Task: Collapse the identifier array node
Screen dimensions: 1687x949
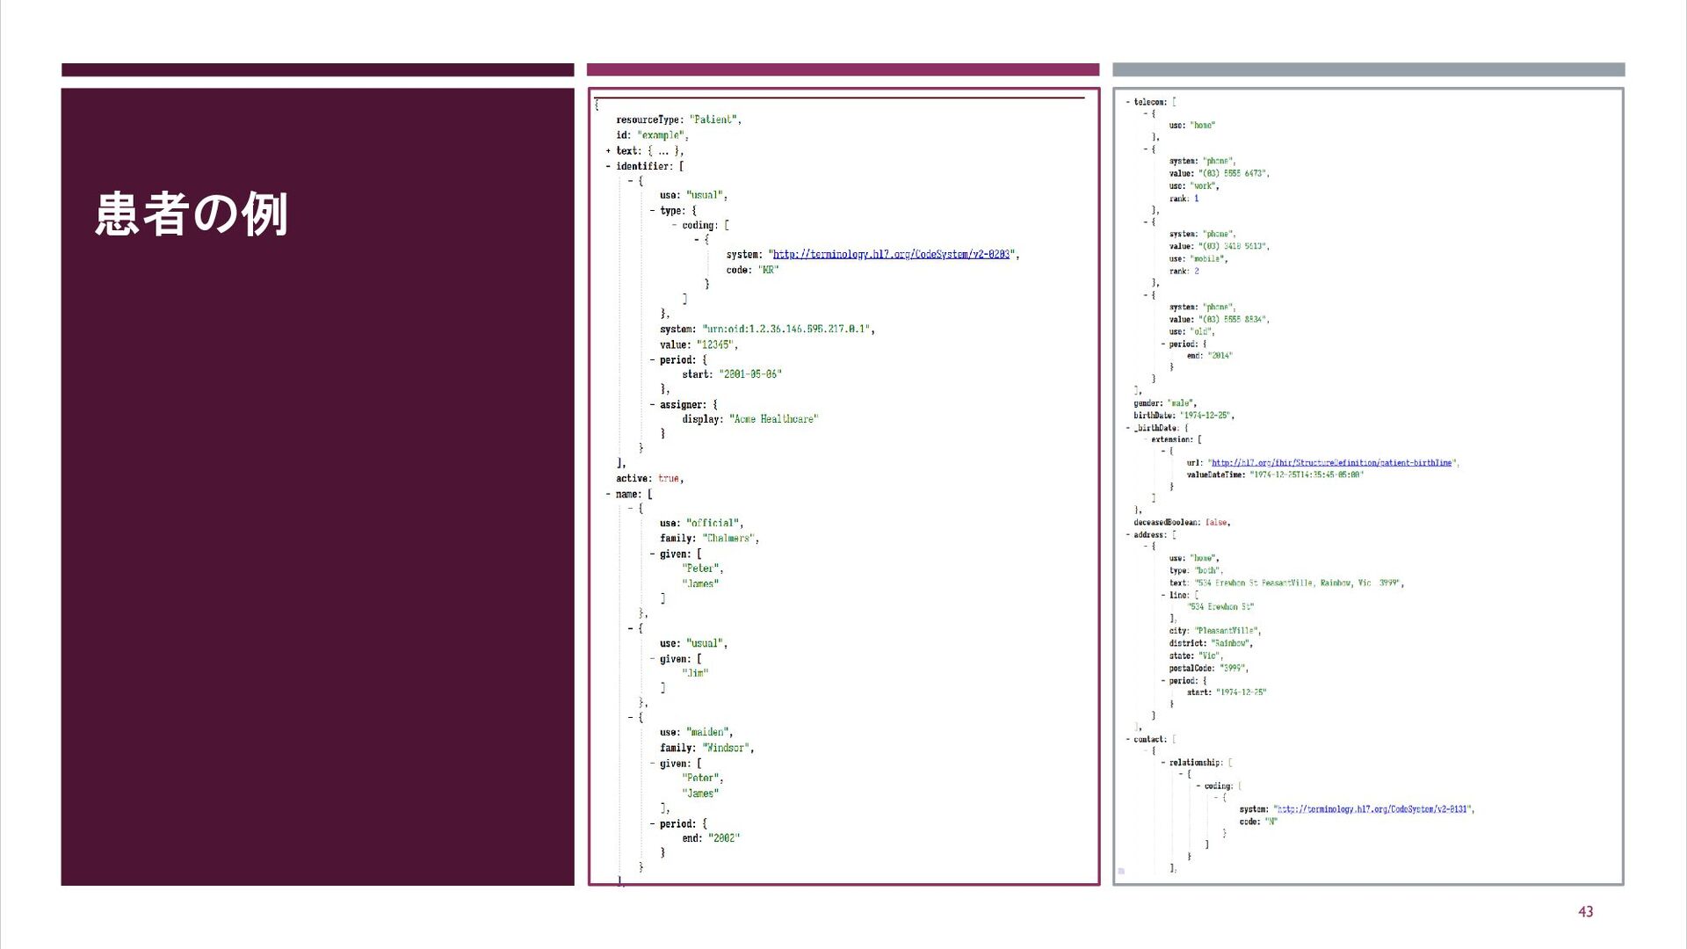Action: pyautogui.click(x=608, y=166)
